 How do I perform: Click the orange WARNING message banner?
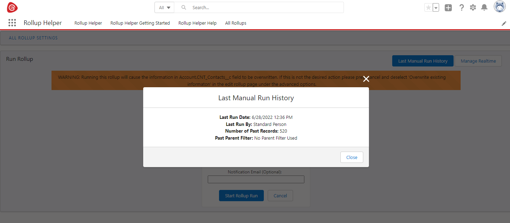(256, 81)
